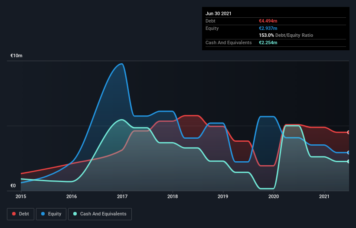The height and width of the screenshot is (228, 356).
Task: Click the €4.494m debt value
Action: click(268, 21)
